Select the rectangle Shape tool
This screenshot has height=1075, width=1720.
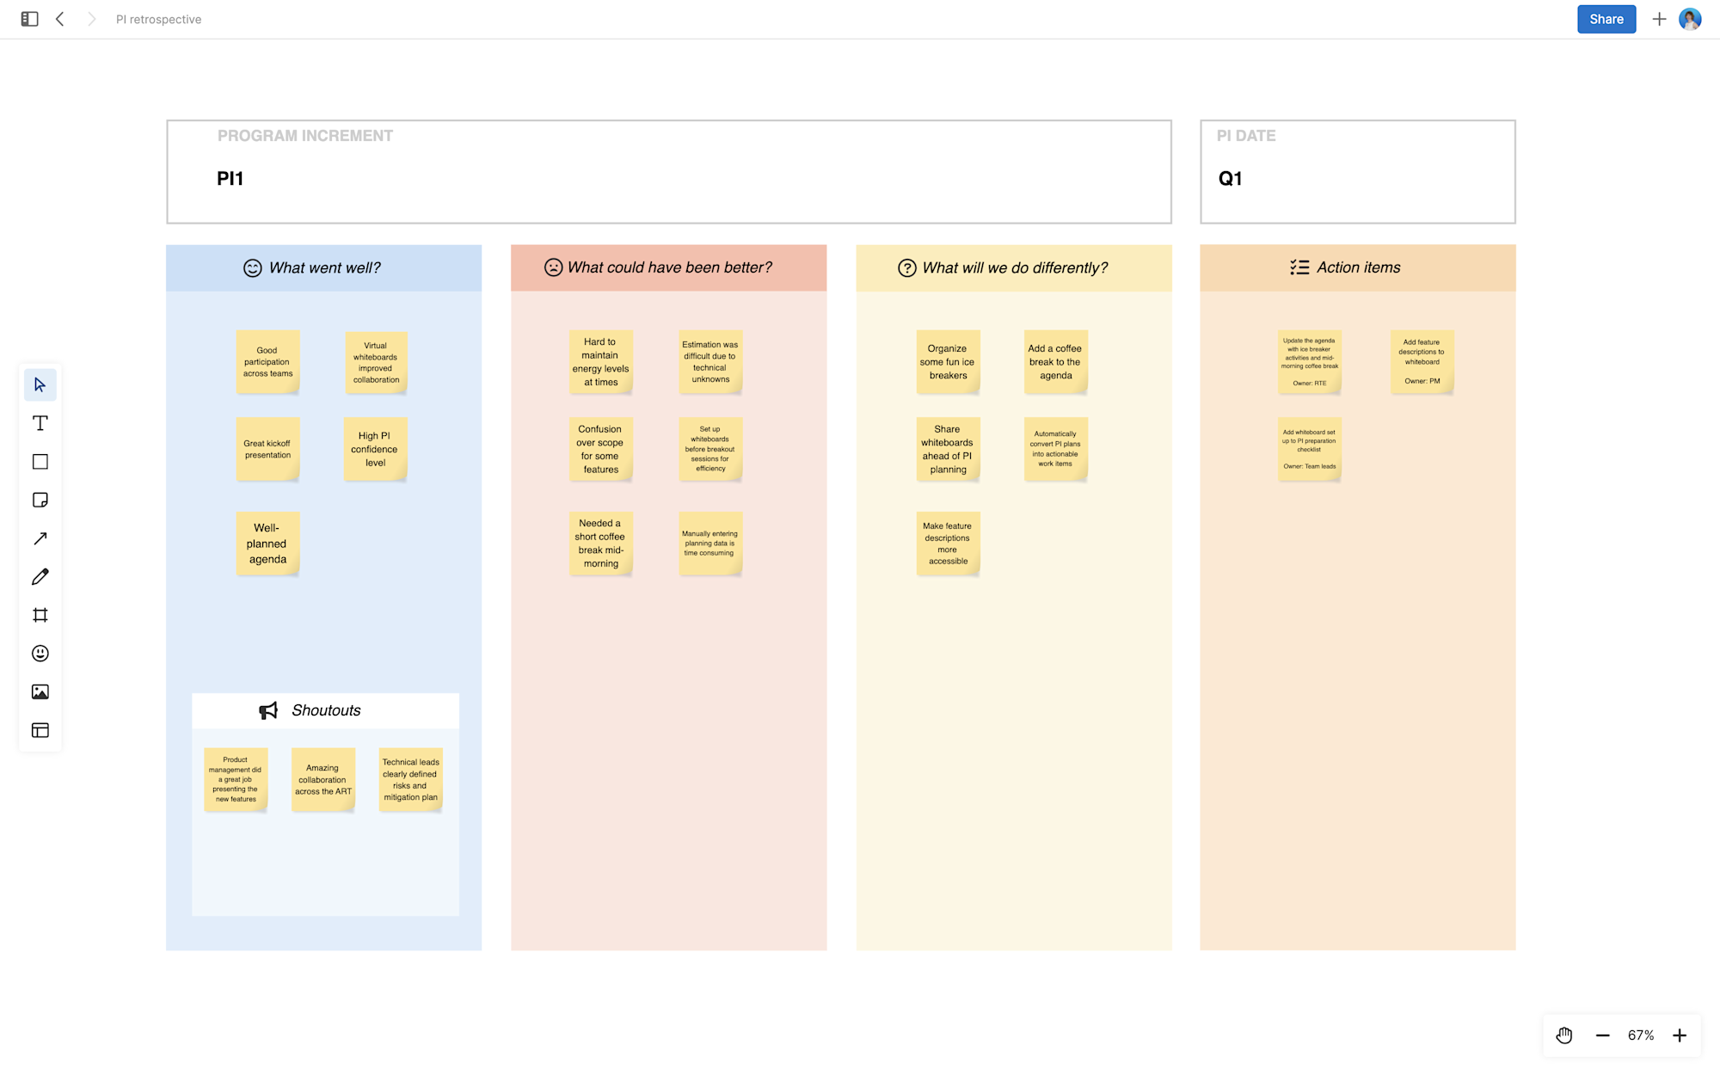(40, 462)
